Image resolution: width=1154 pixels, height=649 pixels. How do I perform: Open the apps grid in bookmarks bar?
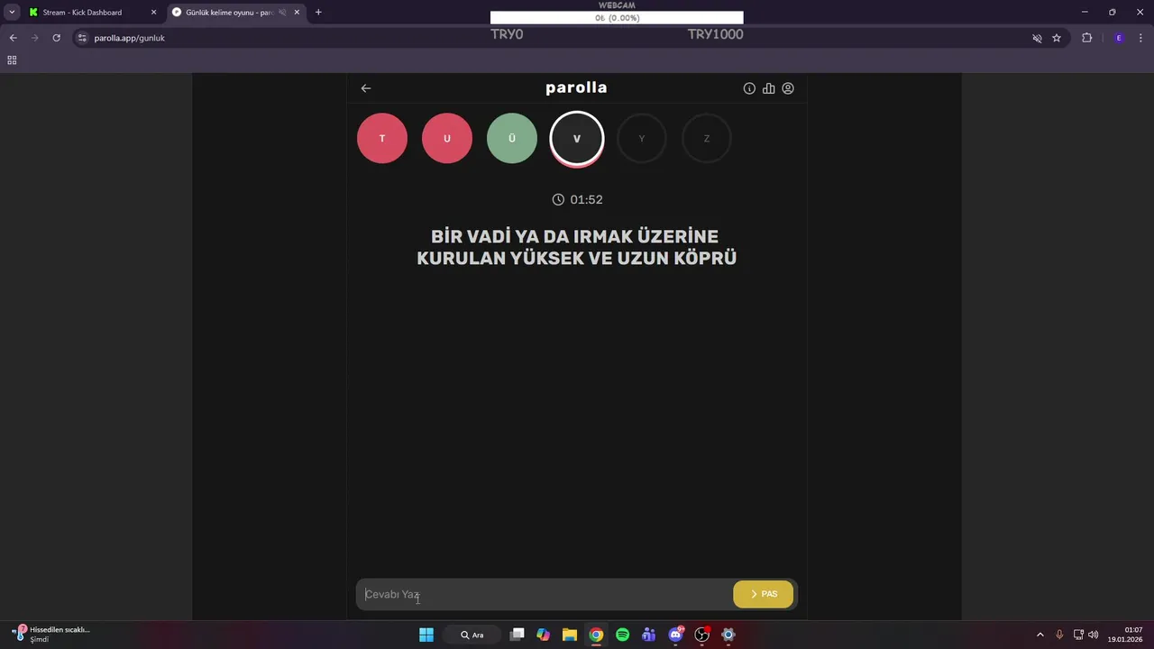tap(12, 60)
